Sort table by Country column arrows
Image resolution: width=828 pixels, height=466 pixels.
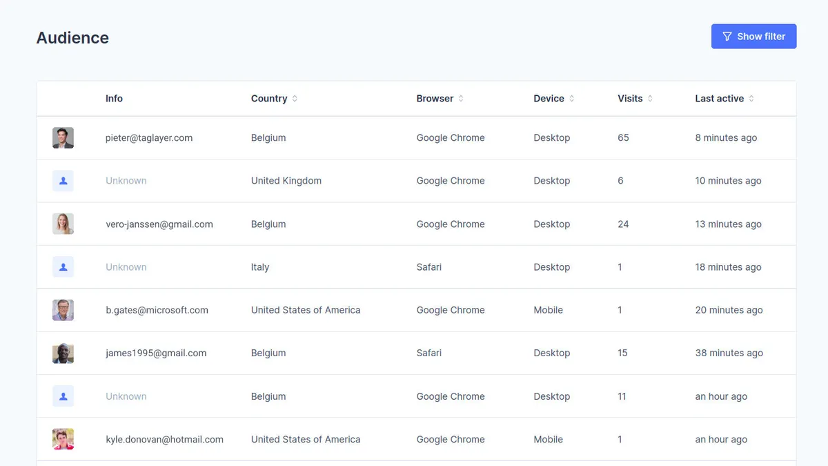pyautogui.click(x=295, y=99)
